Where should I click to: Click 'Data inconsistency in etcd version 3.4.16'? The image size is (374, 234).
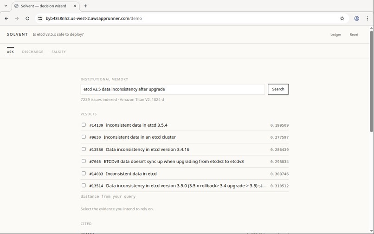[x=148, y=149]
